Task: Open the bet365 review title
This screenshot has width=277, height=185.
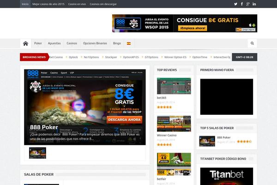Action: click(x=162, y=98)
